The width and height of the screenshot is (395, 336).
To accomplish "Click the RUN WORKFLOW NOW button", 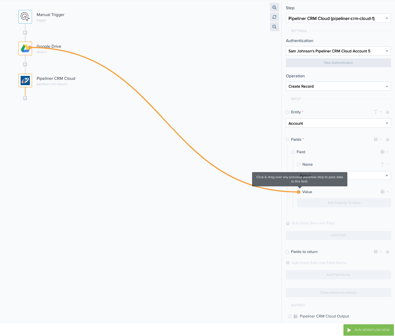I will point(369,330).
